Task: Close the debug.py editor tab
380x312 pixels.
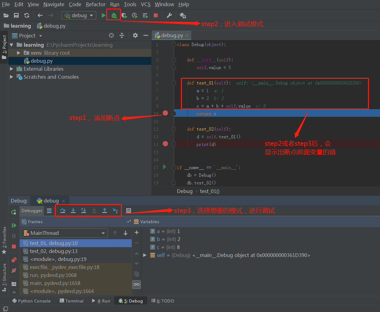Action: (x=187, y=35)
